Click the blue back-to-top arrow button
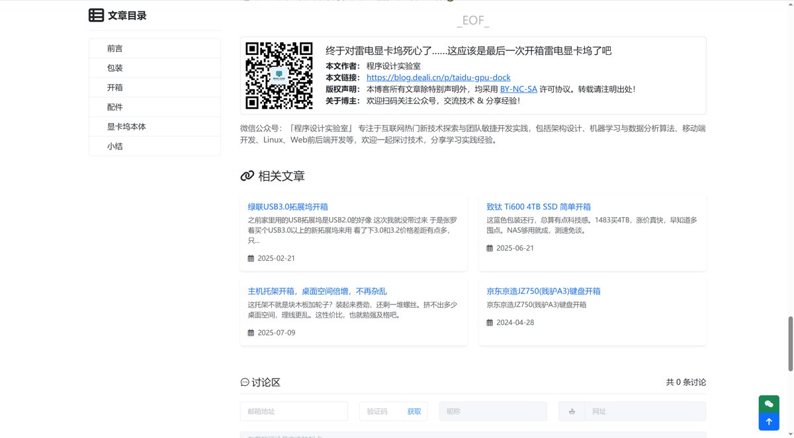Viewport: 794px width, 438px height. [x=768, y=421]
